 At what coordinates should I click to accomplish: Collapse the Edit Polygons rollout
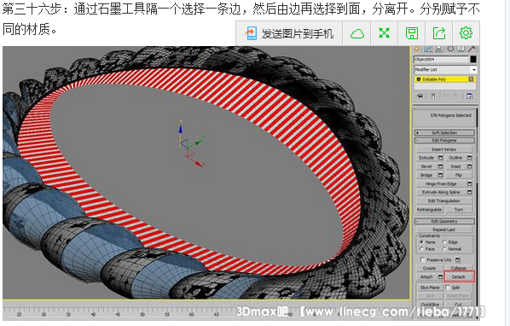[x=444, y=140]
